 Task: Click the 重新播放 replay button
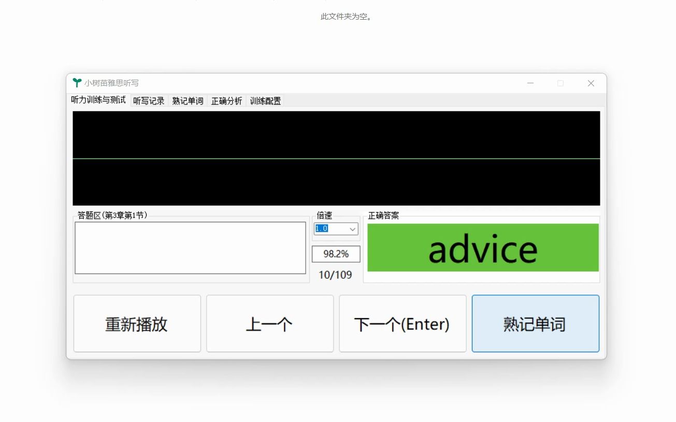click(137, 323)
